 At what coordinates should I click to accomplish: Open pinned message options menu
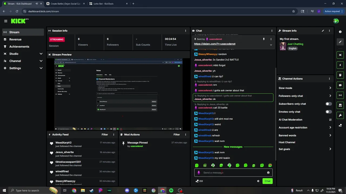(x=271, y=39)
